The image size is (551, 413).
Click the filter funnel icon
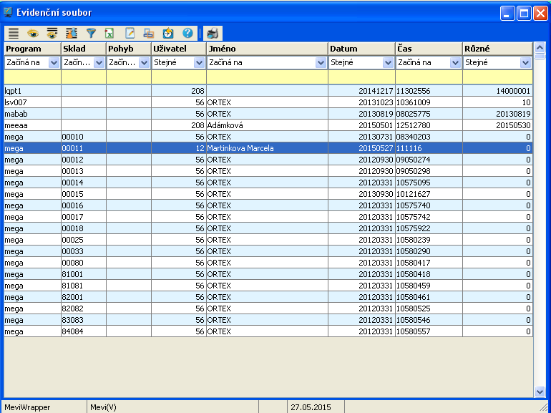coord(91,33)
